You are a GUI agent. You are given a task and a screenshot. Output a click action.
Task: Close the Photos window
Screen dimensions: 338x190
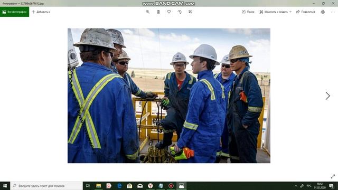(x=333, y=4)
